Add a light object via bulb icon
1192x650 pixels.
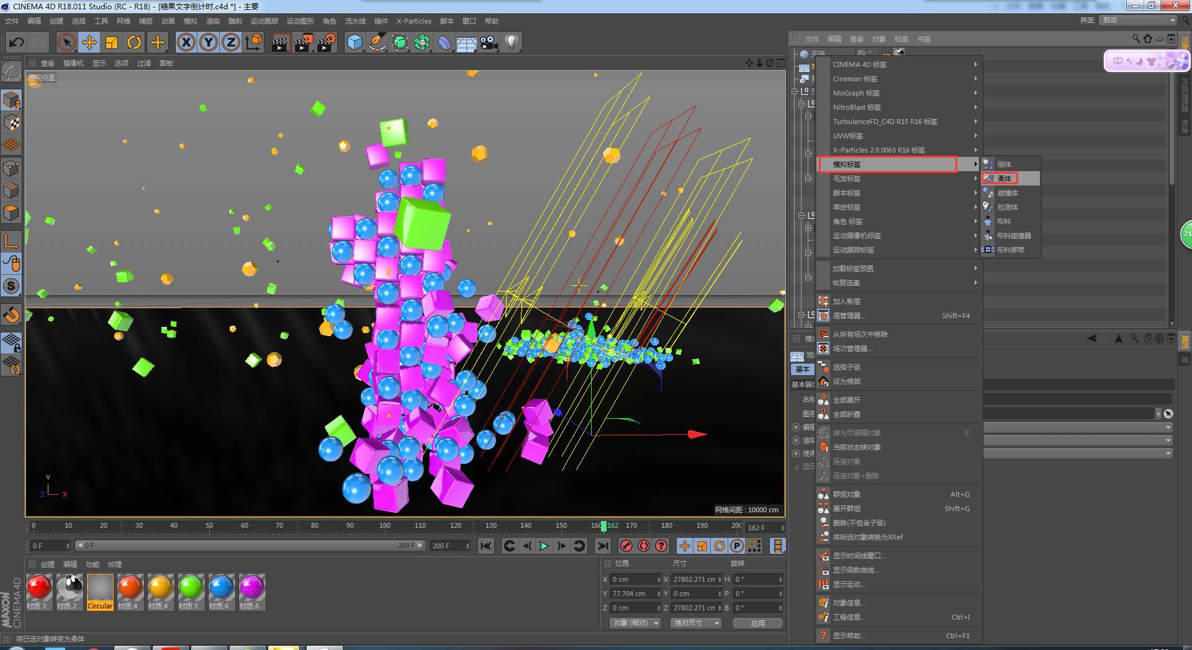pyautogui.click(x=511, y=43)
